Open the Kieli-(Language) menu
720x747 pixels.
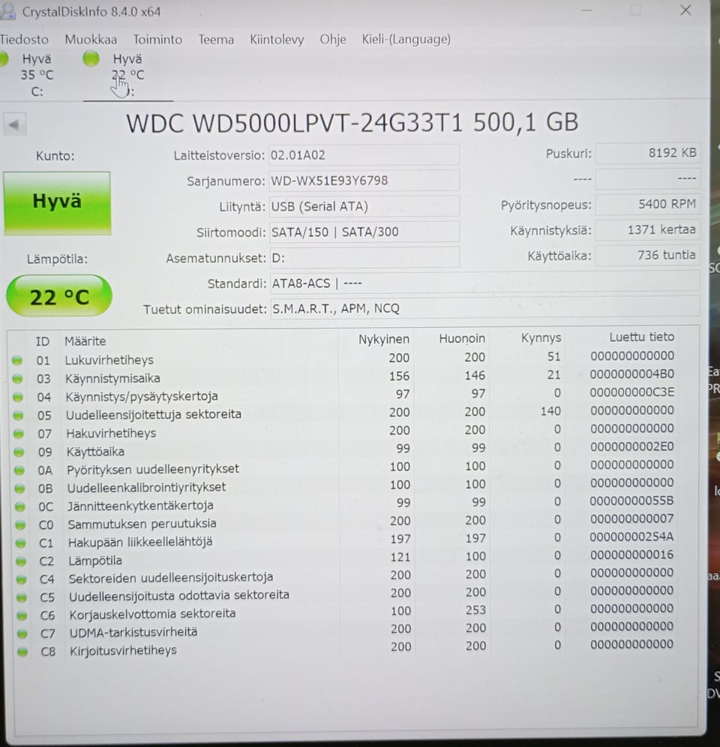point(406,40)
